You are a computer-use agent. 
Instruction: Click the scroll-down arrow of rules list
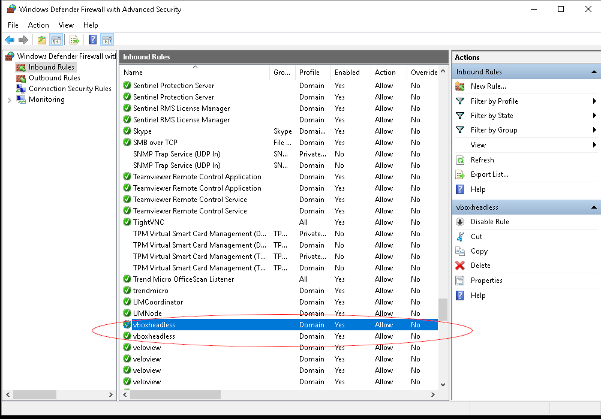[x=443, y=384]
